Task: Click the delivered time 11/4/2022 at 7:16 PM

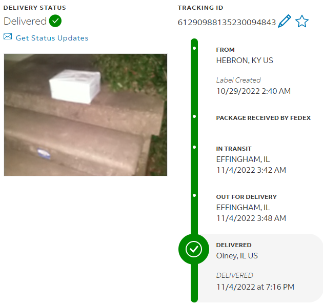Action: (255, 287)
